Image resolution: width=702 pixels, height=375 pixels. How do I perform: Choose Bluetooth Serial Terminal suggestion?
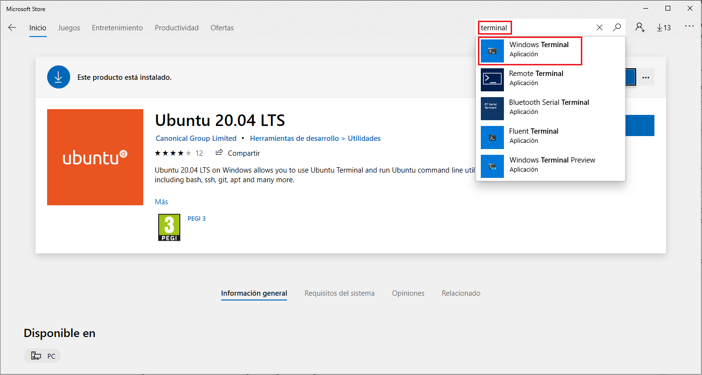tap(549, 107)
